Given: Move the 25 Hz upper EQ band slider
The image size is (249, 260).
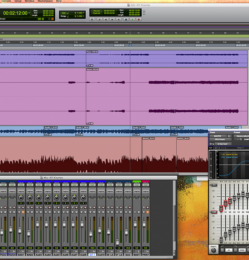Looking at the screenshot, I should 221,208.
